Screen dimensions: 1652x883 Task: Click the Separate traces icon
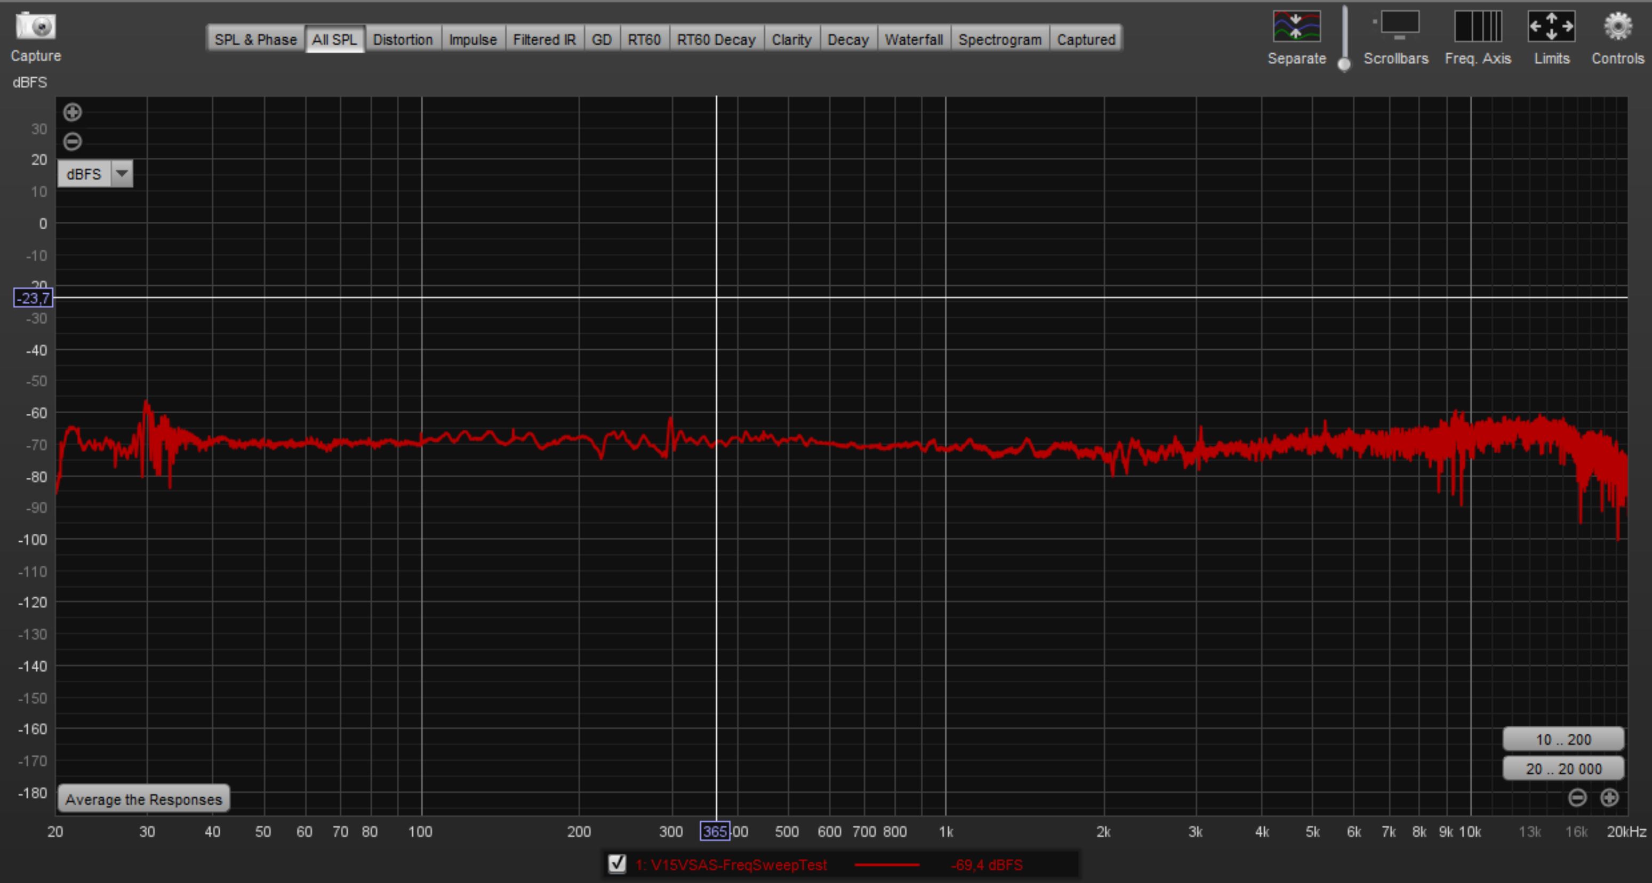click(1296, 27)
